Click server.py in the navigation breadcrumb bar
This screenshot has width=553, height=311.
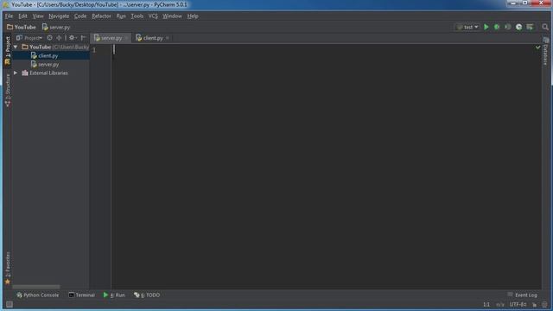56,27
